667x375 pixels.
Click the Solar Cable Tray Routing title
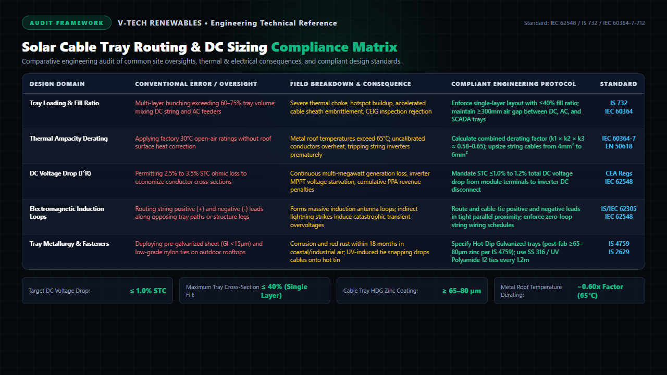209,47
